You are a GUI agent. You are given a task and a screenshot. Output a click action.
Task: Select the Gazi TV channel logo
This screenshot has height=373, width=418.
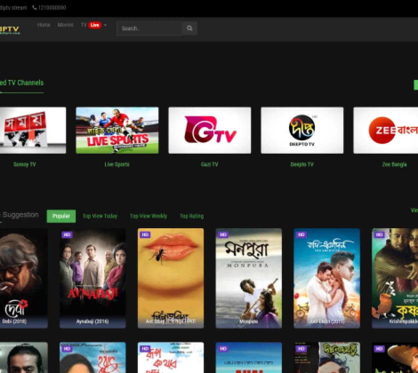coord(209,130)
